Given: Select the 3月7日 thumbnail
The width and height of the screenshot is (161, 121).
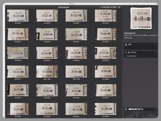Looking at the screenshot, I should point(18,90).
